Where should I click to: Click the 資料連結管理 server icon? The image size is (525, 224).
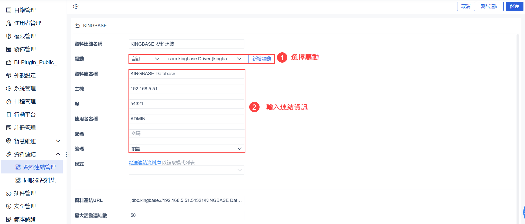click(18, 167)
